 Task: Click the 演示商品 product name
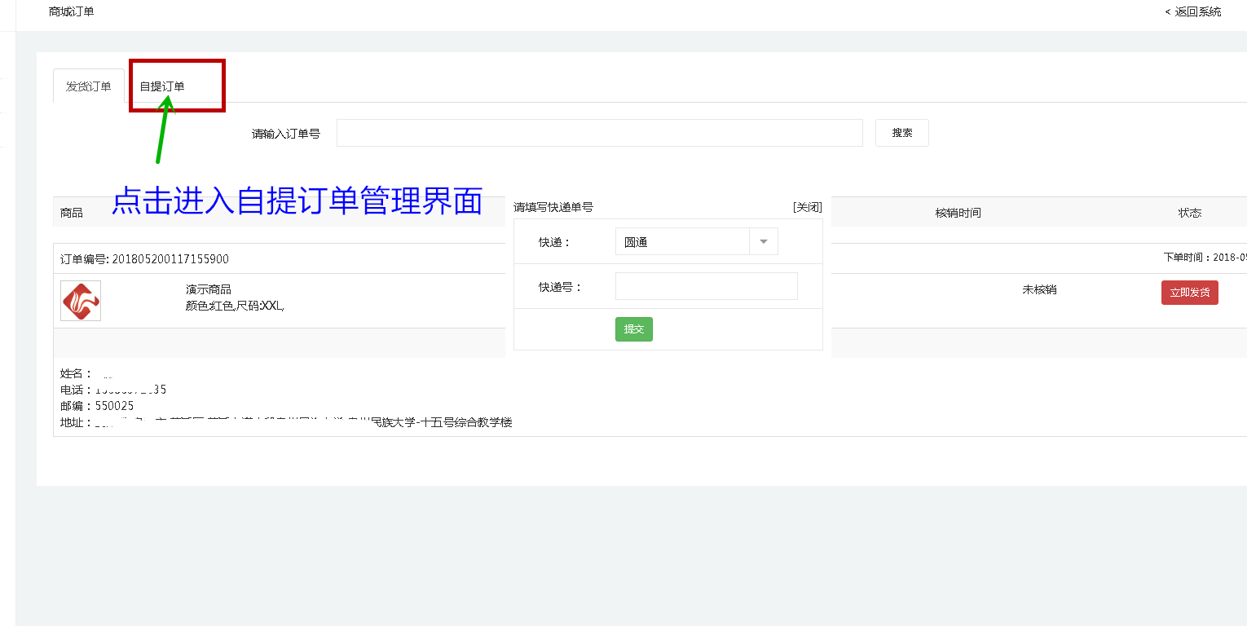(x=209, y=289)
